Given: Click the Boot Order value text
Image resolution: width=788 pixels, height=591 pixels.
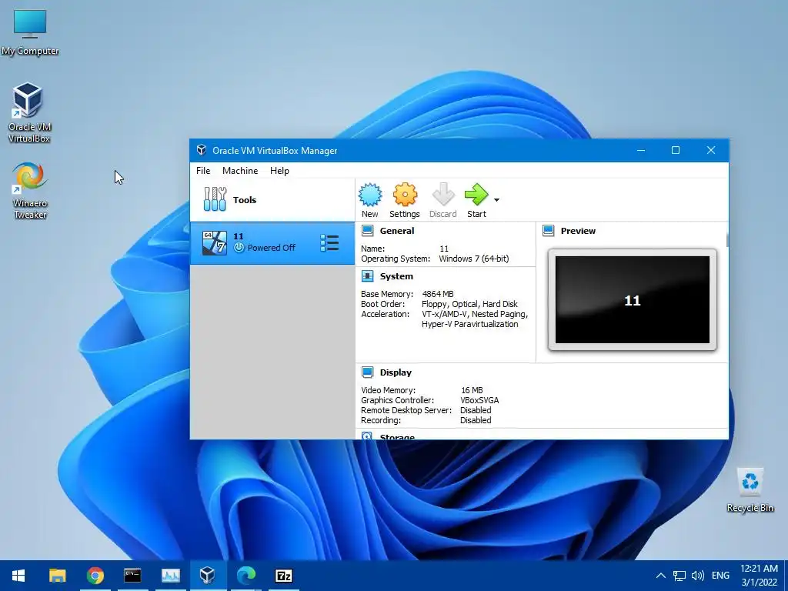Looking at the screenshot, I should pos(469,304).
